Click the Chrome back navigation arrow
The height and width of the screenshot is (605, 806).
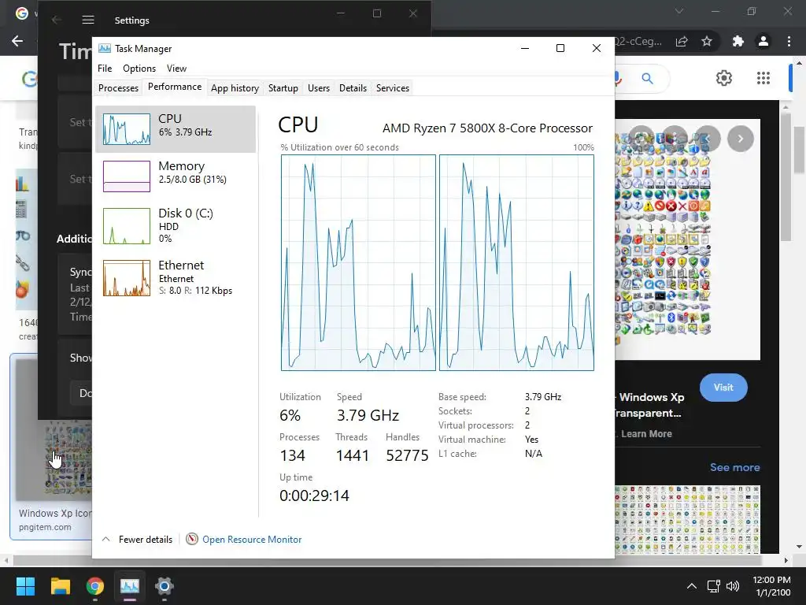click(x=17, y=41)
